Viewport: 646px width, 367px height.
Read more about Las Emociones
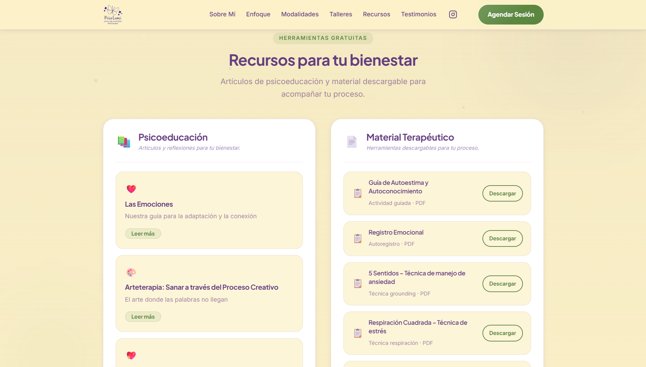coord(143,234)
